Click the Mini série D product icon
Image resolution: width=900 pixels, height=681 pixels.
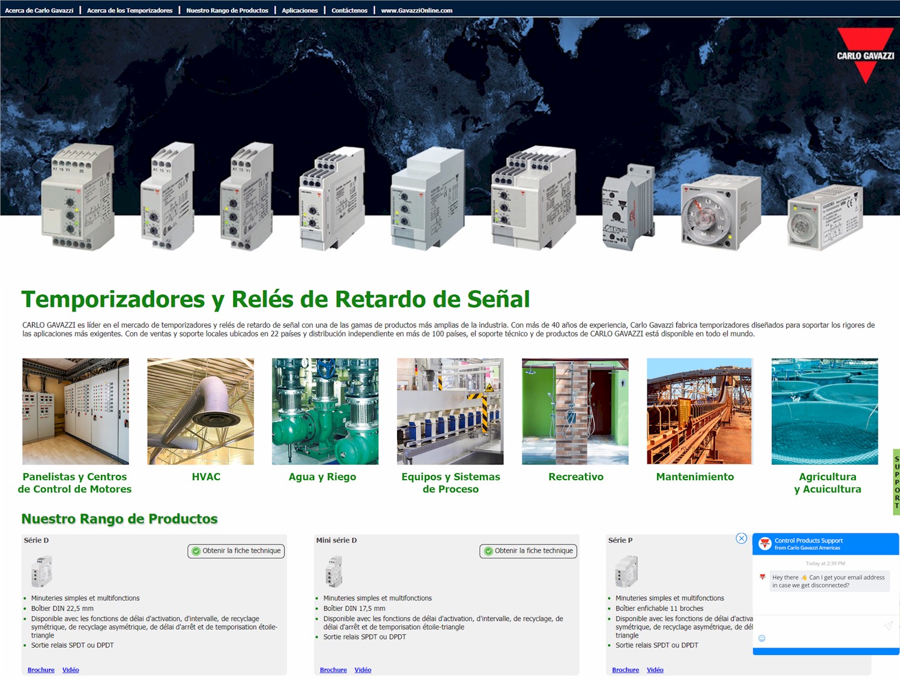(334, 572)
